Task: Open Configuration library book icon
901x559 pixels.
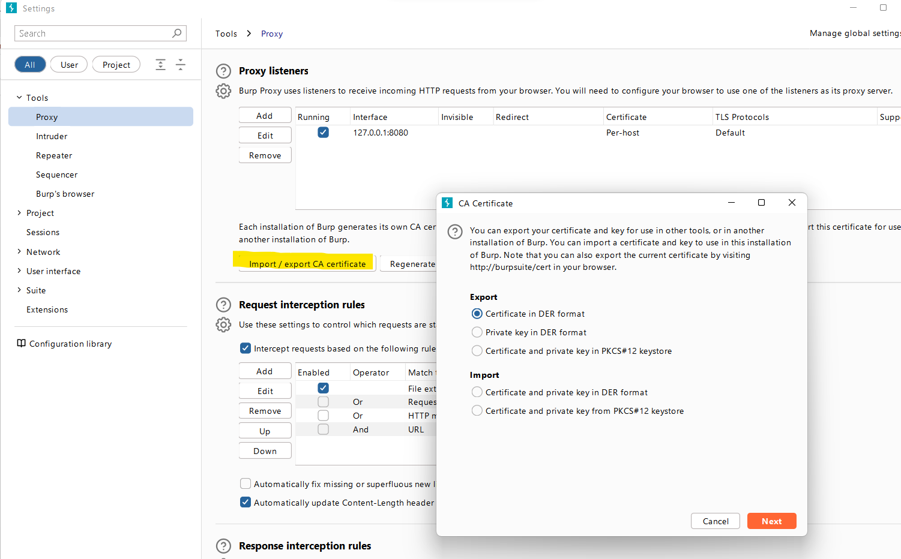Action: point(21,343)
